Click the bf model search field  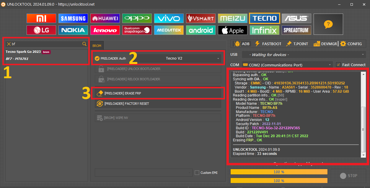pos(47,44)
